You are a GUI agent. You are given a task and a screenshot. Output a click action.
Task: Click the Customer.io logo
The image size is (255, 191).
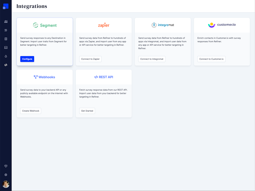click(222, 25)
